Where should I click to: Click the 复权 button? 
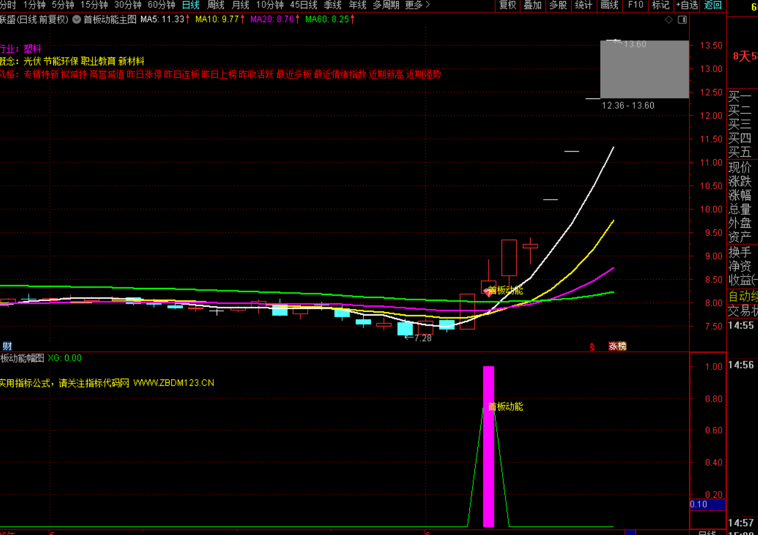[507, 5]
